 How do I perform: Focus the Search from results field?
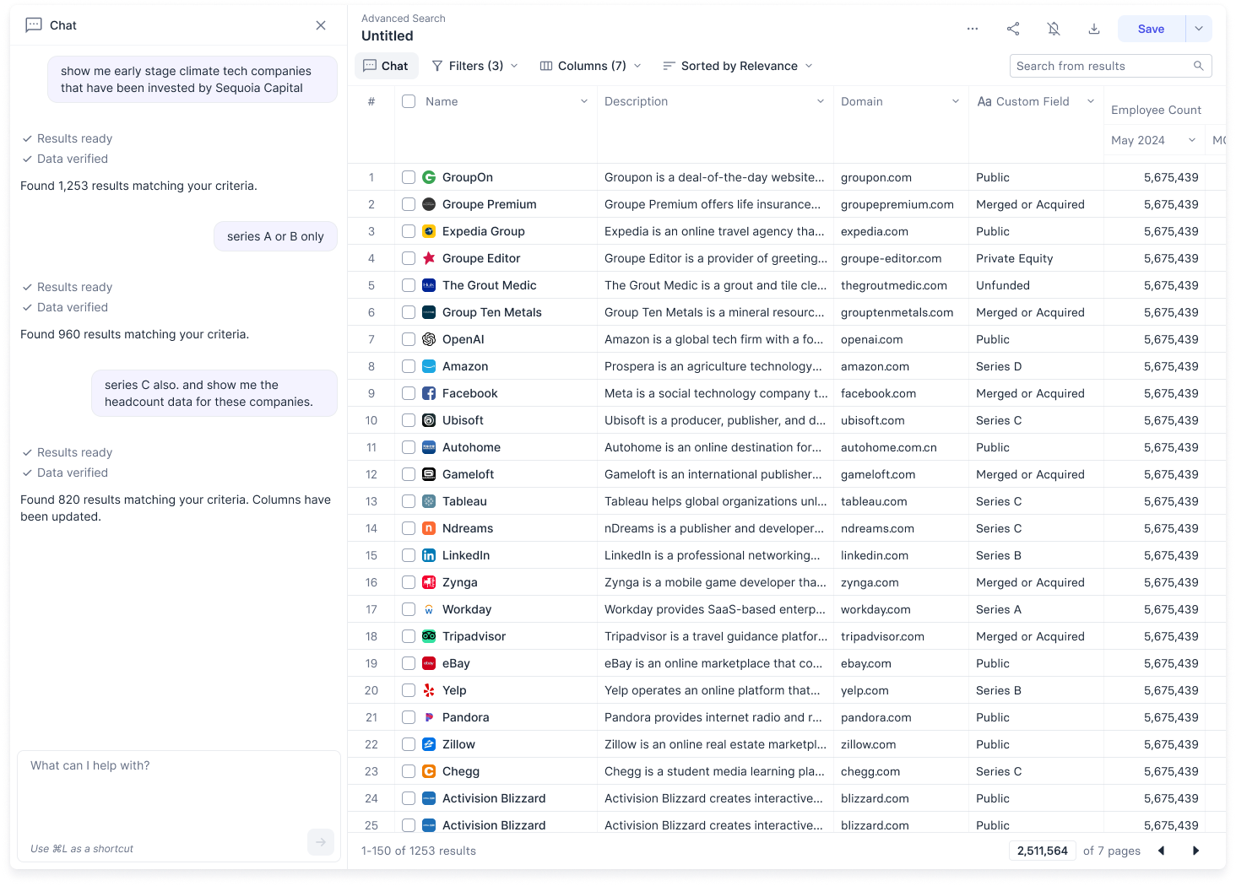coord(1111,66)
